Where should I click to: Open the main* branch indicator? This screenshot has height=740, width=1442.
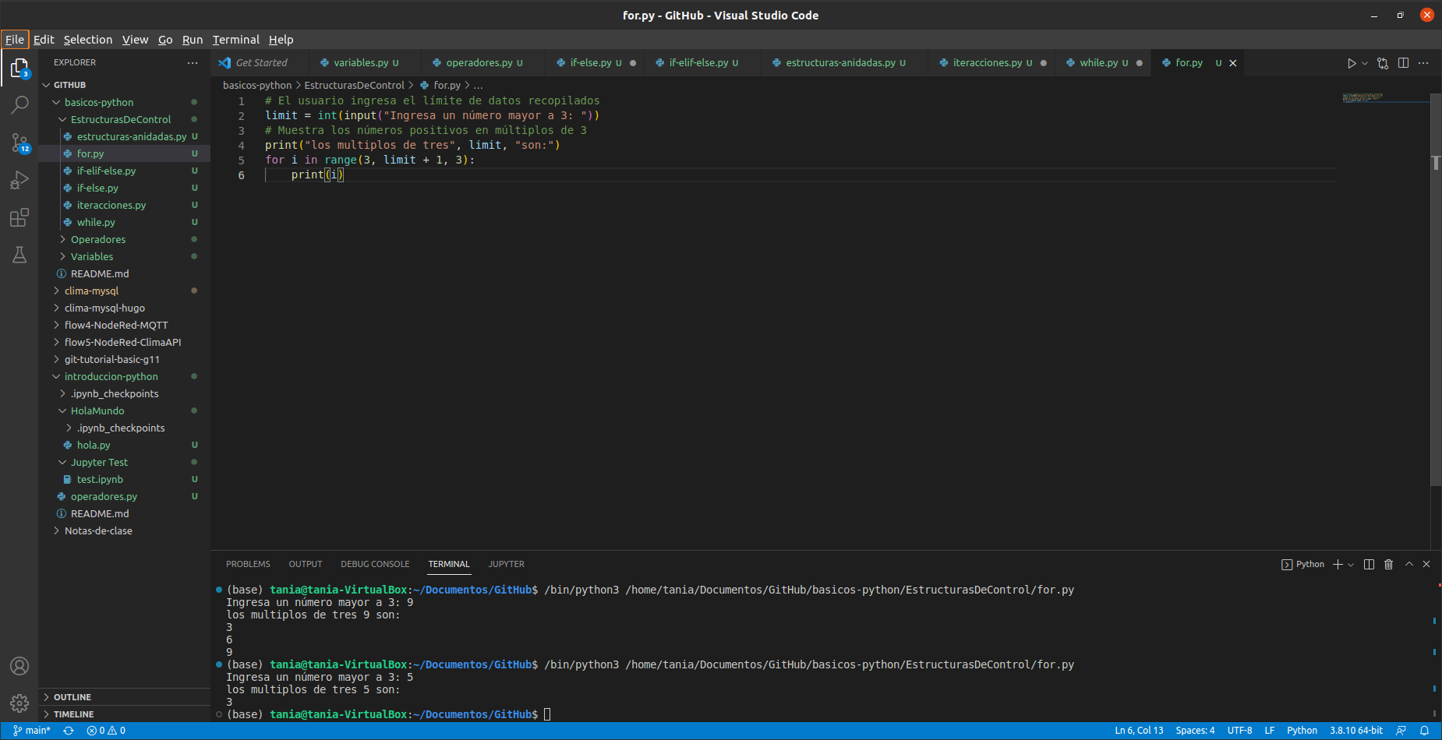point(32,731)
